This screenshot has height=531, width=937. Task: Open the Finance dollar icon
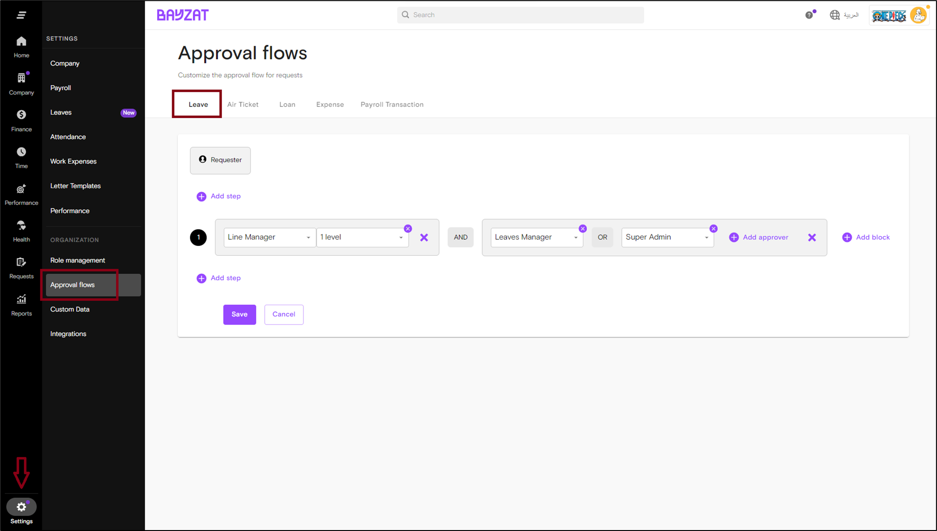tap(21, 115)
